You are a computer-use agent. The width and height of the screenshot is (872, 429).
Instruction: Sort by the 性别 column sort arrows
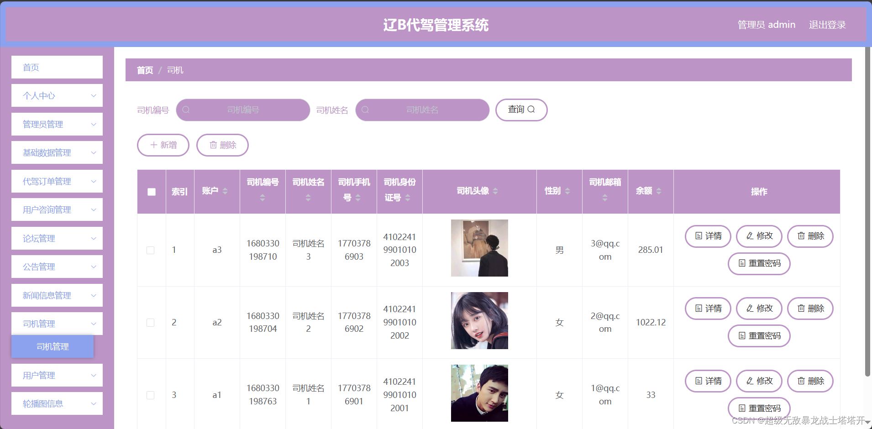(x=567, y=191)
